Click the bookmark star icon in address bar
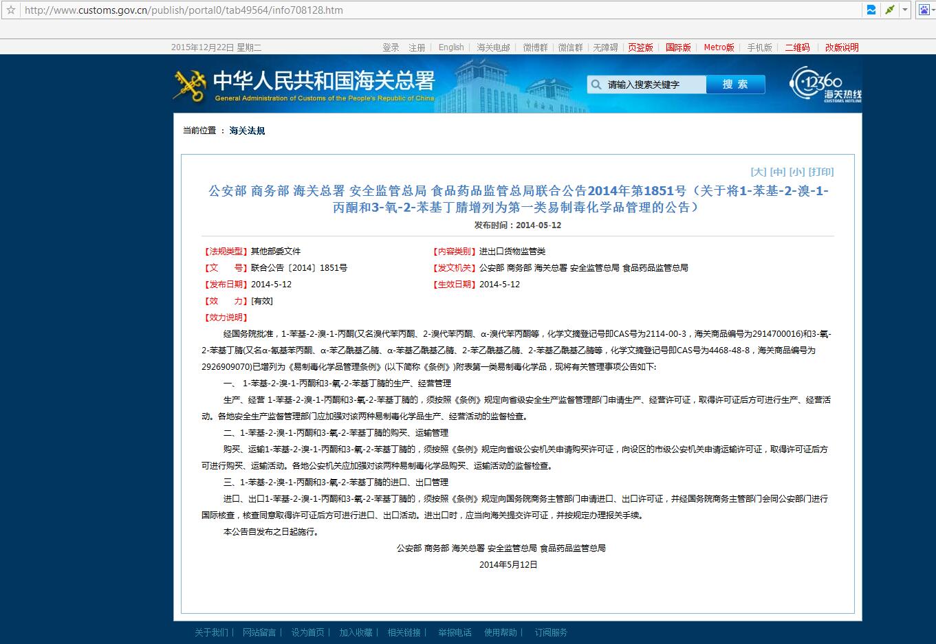This screenshot has width=936, height=644. point(10,10)
